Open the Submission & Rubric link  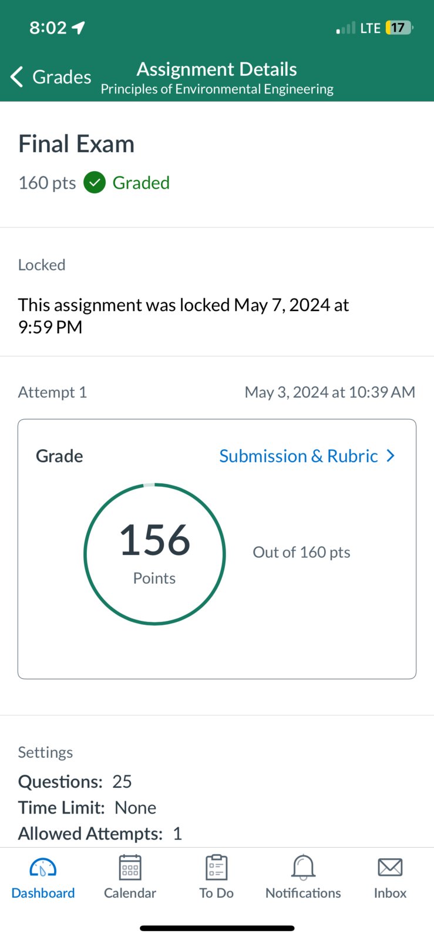(298, 456)
